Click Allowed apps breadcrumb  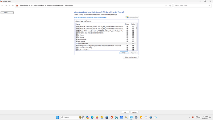point(69,6)
